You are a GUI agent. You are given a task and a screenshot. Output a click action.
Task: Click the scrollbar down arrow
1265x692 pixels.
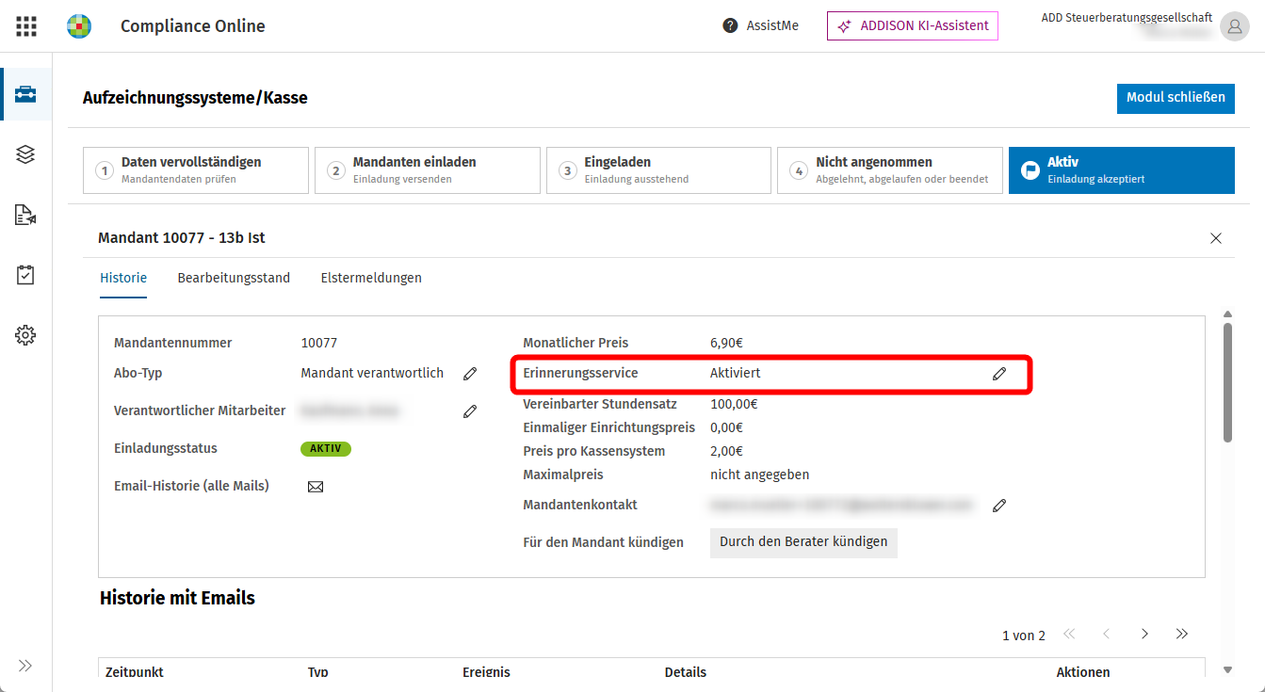(x=1226, y=669)
